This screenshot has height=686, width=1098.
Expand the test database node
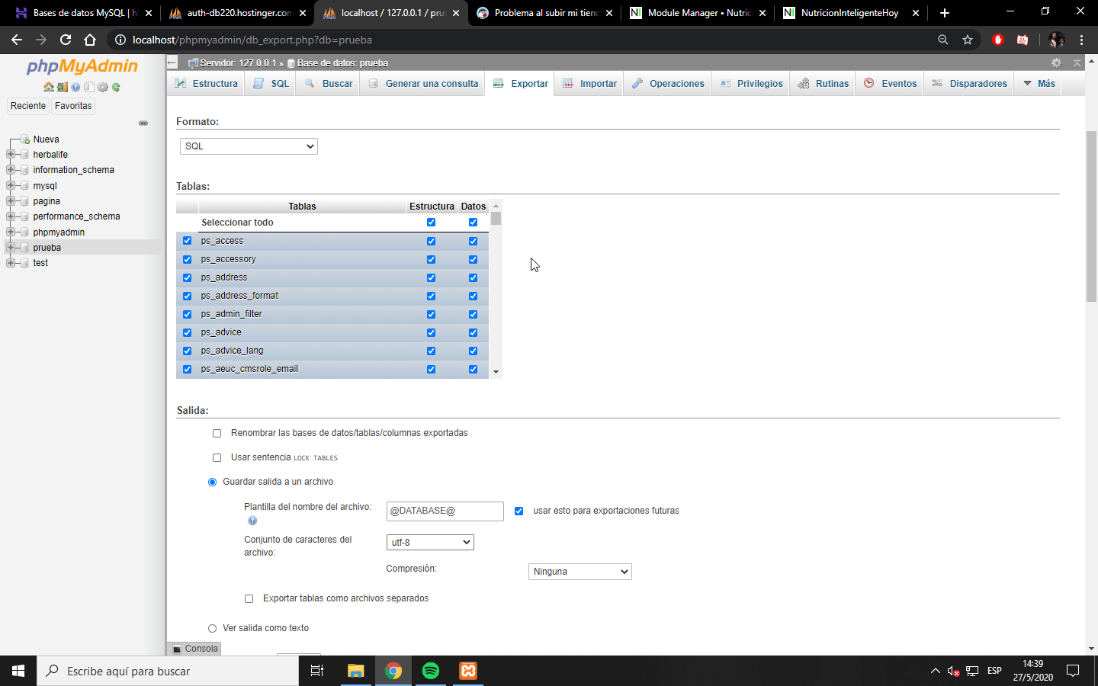point(11,263)
